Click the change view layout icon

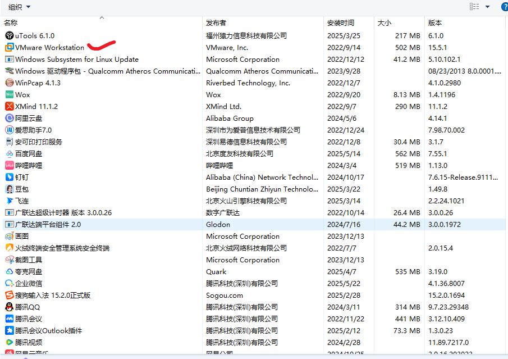click(x=474, y=7)
